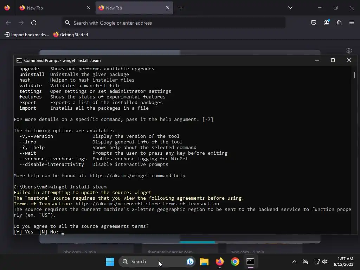Viewport: 360px width, 270px height.
Task: Switch to Firefox from the taskbar
Action: click(220, 262)
